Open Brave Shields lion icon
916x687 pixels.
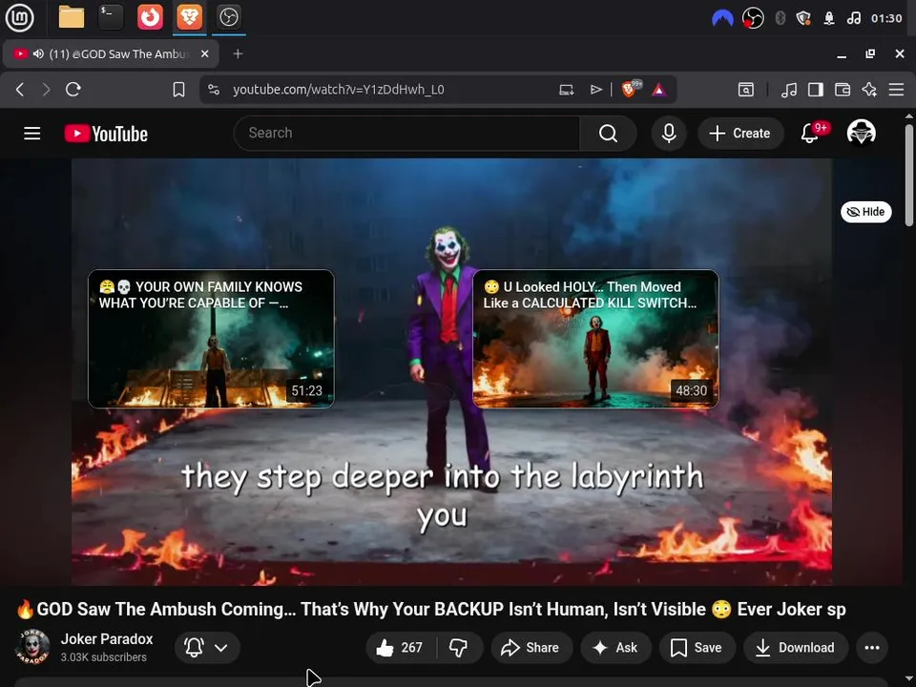[629, 90]
